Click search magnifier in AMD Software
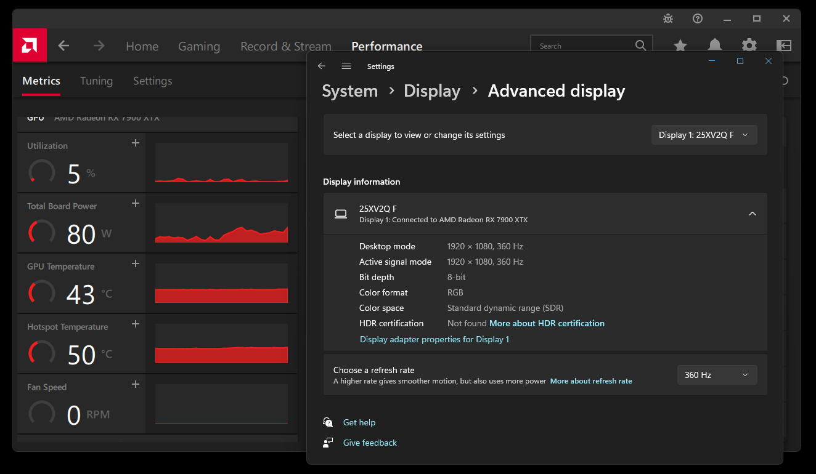816x474 pixels. click(x=641, y=46)
